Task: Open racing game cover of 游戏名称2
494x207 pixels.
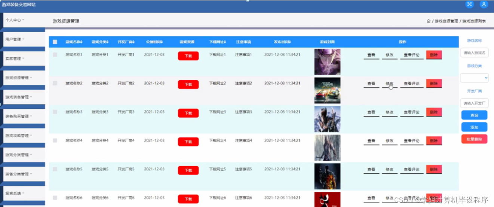Action: tap(327, 90)
